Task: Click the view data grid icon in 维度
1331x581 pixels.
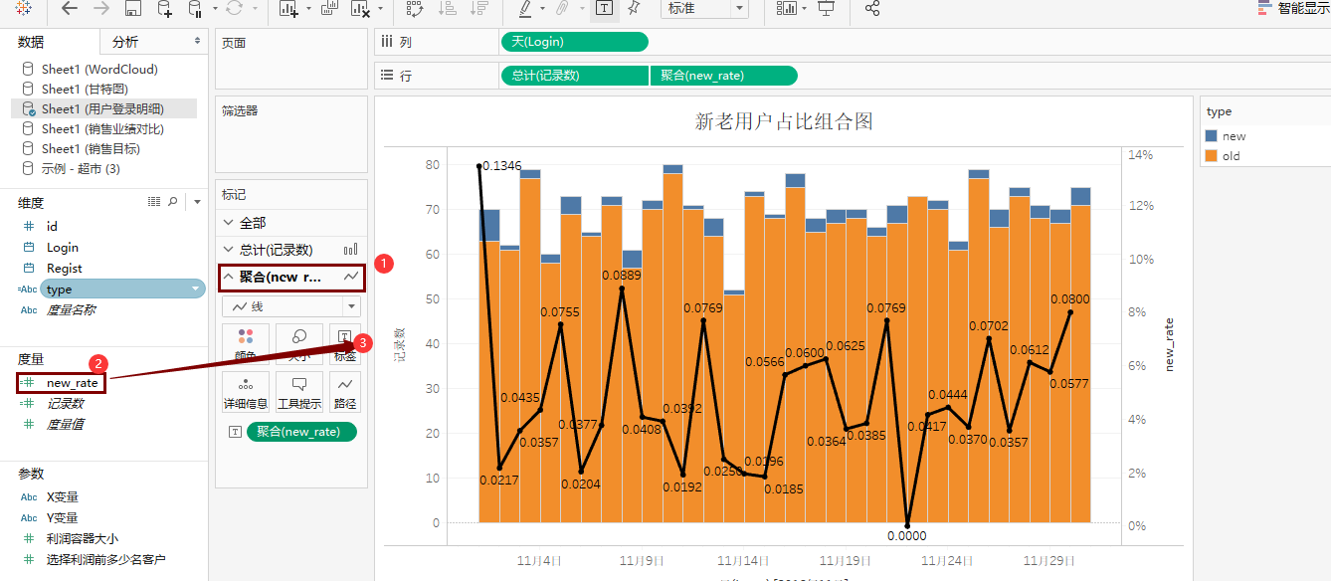Action: 154,202
